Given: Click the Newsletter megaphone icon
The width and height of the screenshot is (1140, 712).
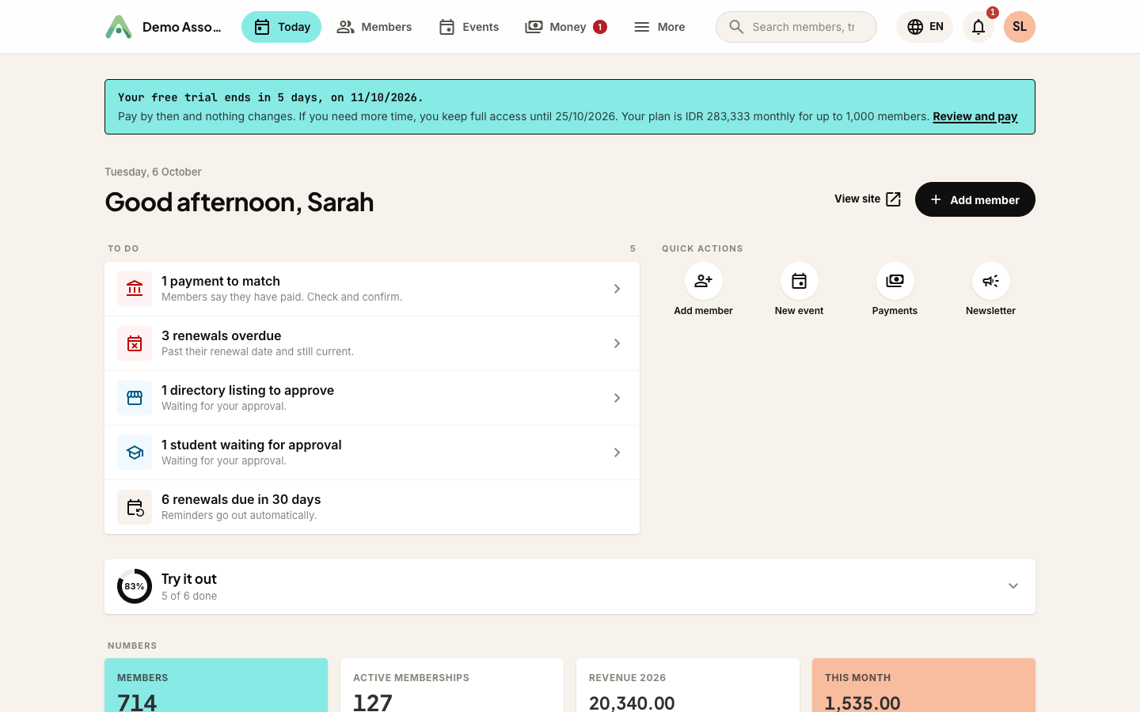Looking at the screenshot, I should point(990,281).
